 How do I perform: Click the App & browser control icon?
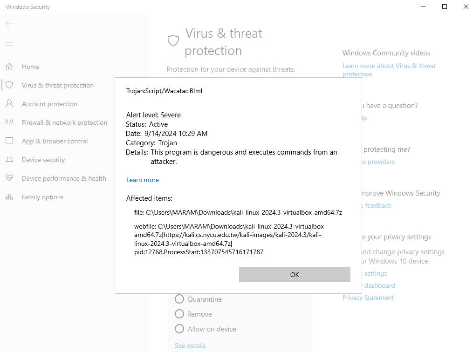(9, 141)
